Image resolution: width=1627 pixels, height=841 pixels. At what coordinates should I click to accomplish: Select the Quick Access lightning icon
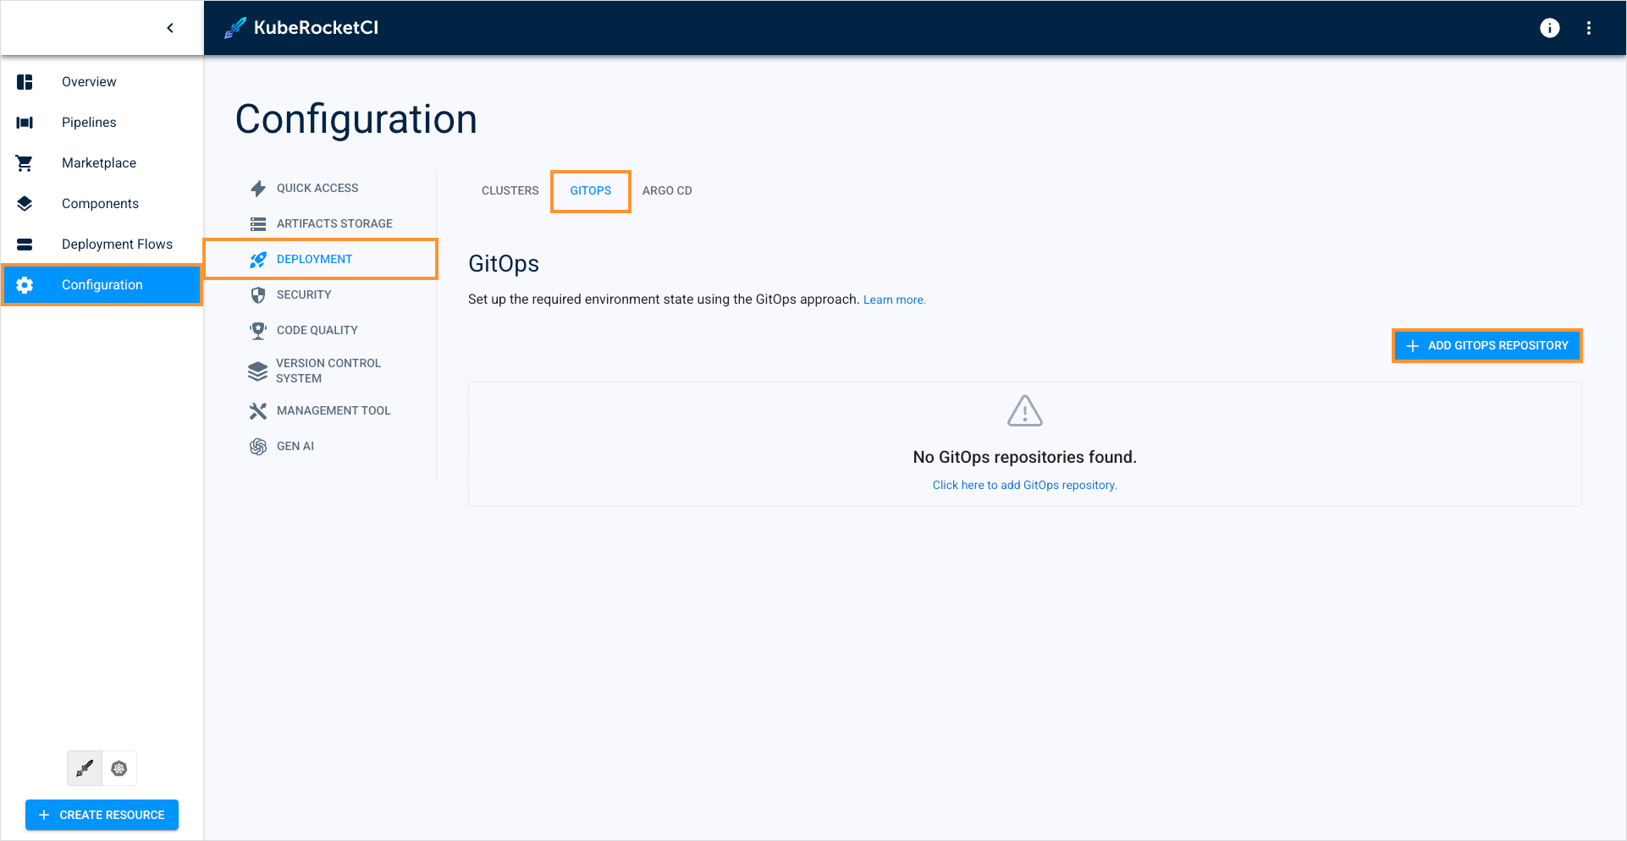[x=258, y=188]
